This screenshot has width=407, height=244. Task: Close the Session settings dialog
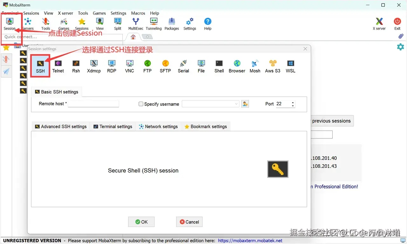coord(305,49)
